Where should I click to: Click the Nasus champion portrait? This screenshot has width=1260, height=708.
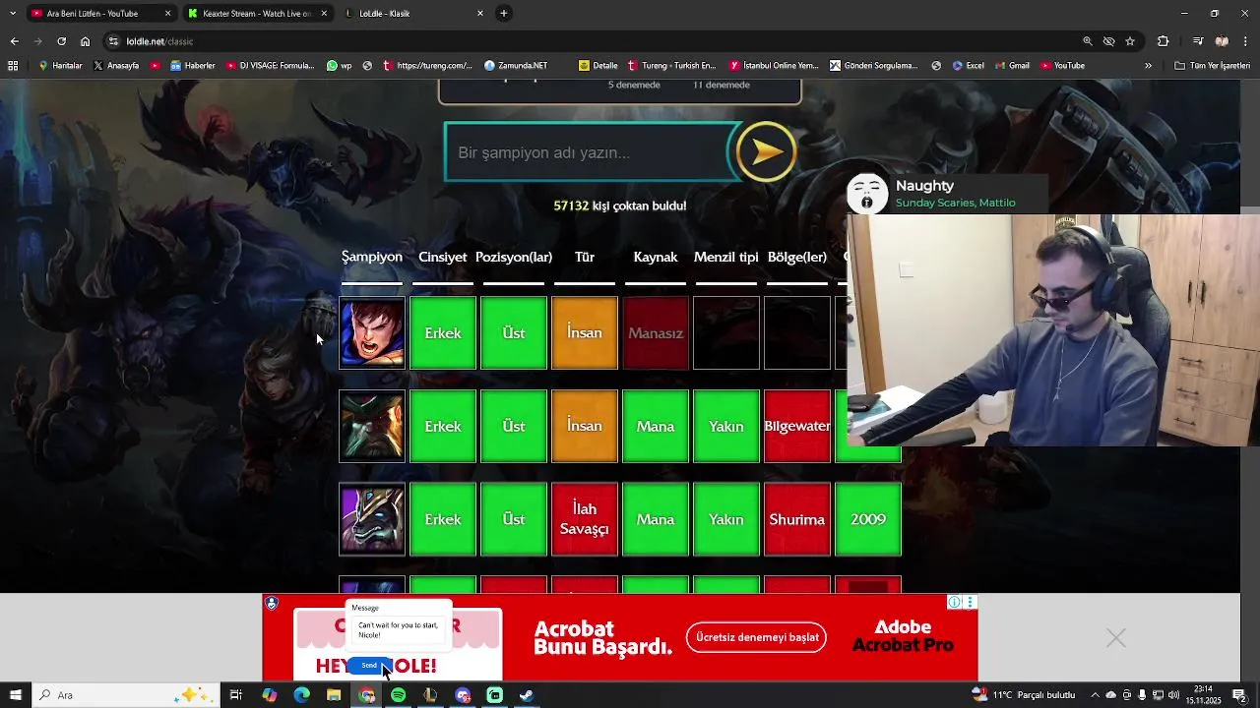pyautogui.click(x=372, y=519)
